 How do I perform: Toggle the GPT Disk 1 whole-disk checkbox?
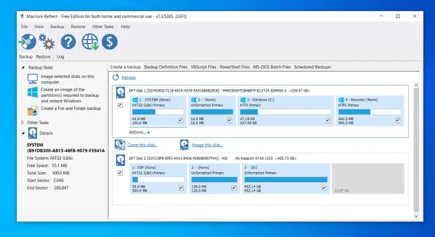[x=120, y=105]
